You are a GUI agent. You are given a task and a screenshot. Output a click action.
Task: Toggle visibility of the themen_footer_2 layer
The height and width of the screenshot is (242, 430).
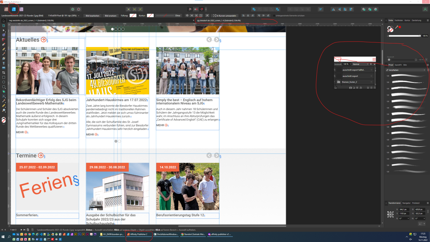click(x=372, y=82)
